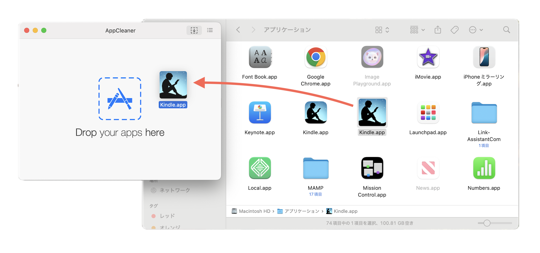Click the アプリケーション window title

pyautogui.click(x=287, y=30)
